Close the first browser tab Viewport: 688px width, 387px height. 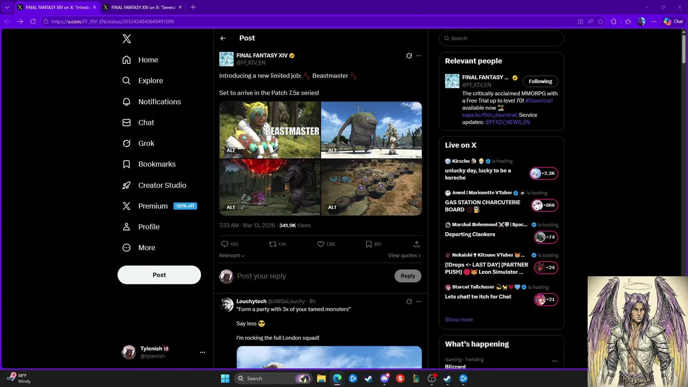coord(95,7)
